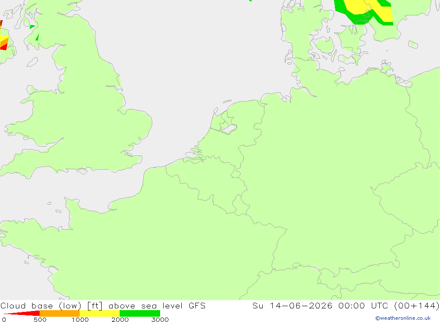
Task: Click the orange 500-1000 ft legend swatch
Action: [59, 313]
